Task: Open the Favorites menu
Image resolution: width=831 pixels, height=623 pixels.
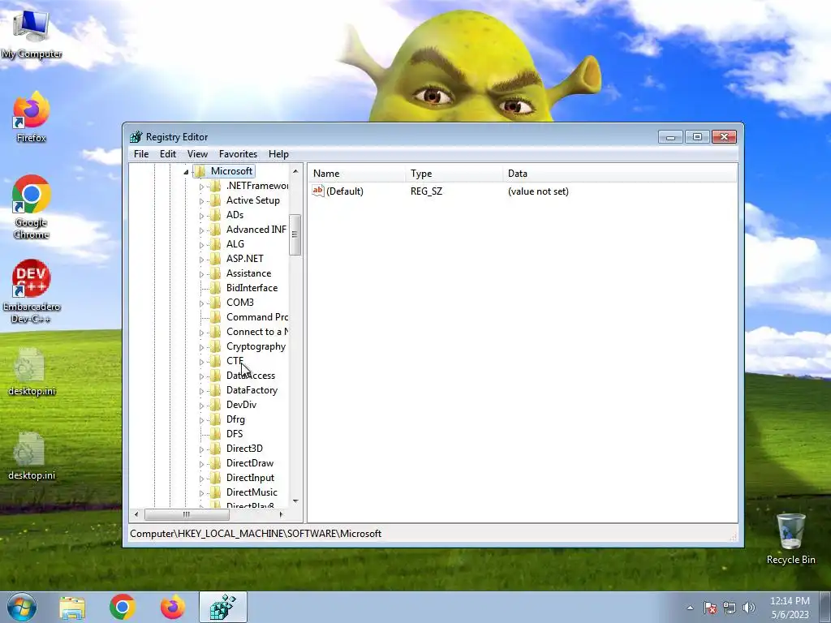Action: pyautogui.click(x=238, y=153)
